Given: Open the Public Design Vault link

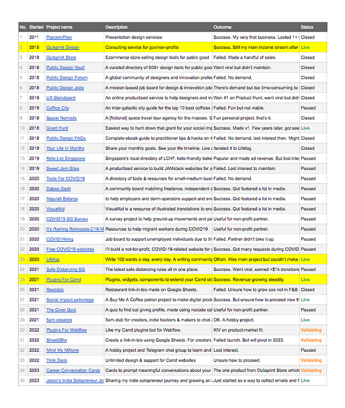Looking at the screenshot, I should [66, 68].
